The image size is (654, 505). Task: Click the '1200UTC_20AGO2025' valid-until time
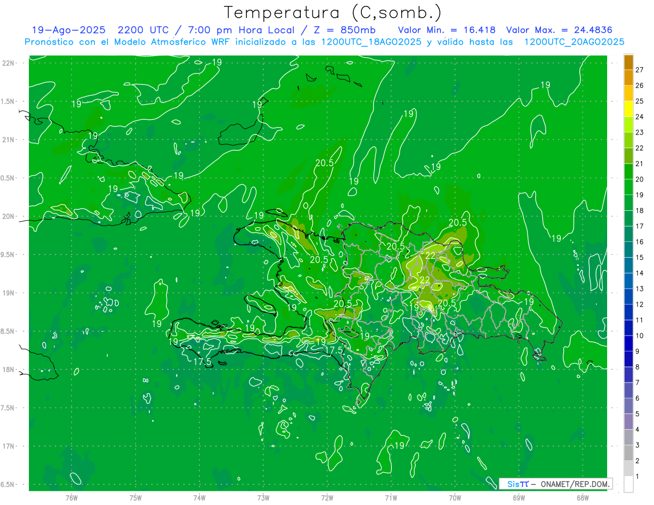[574, 42]
